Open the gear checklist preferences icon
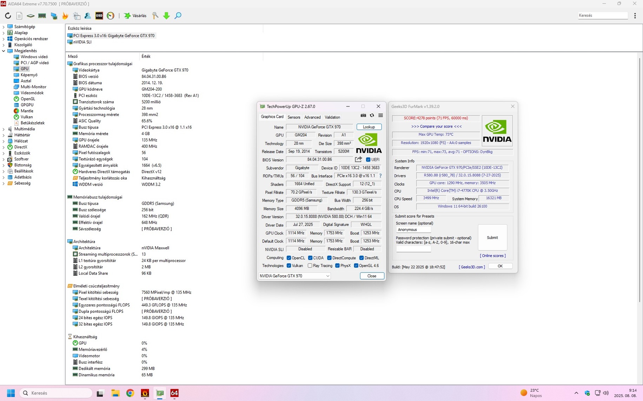The height and width of the screenshot is (401, 643). point(77,16)
